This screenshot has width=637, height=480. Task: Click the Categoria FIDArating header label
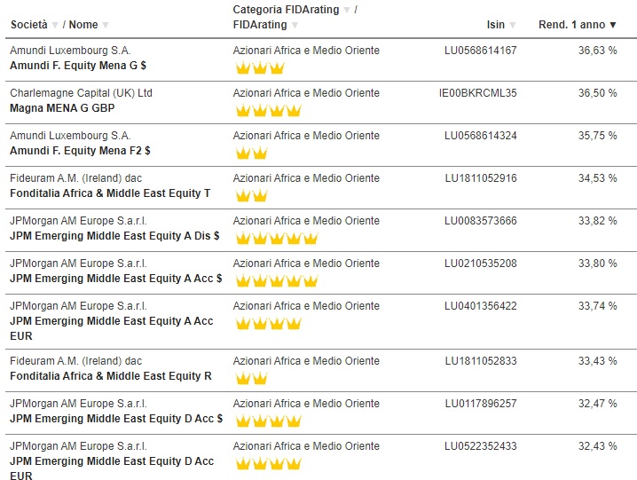pos(286,10)
